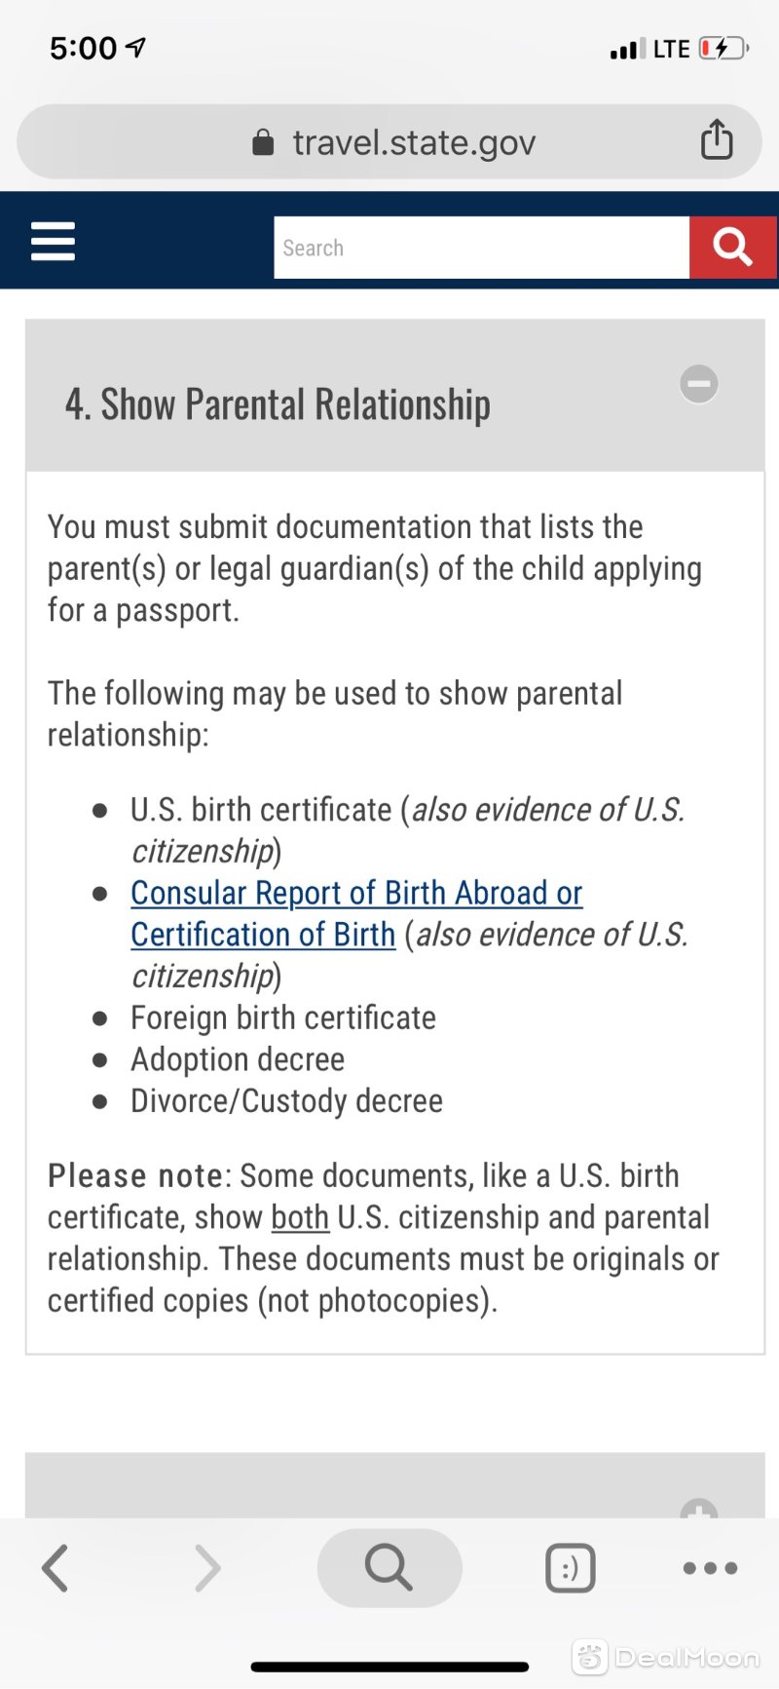Tap the LTE signal indicator

pyautogui.click(x=671, y=49)
